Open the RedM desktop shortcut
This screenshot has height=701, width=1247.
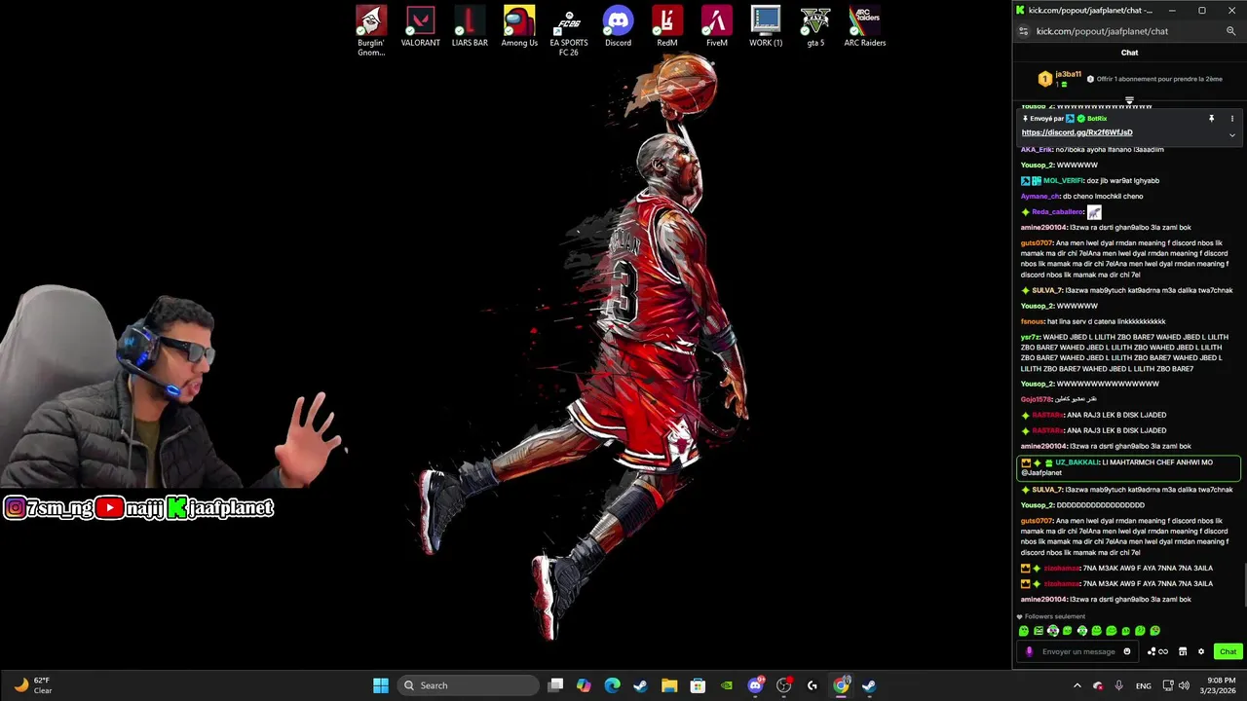667,27
